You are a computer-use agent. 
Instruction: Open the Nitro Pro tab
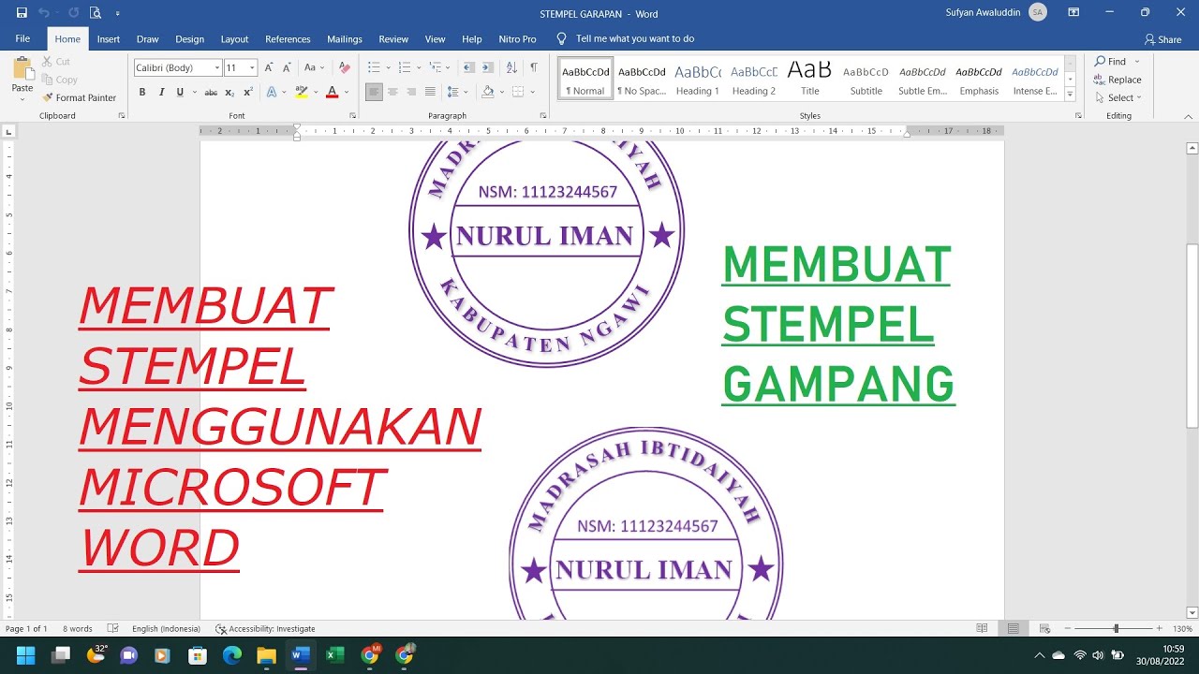(518, 39)
